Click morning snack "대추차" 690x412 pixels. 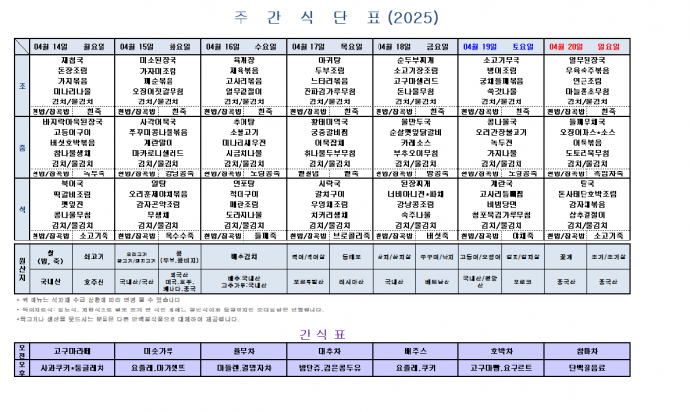(x=329, y=351)
